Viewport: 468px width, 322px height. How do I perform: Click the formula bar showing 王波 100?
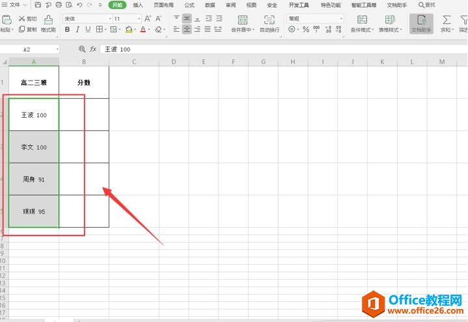click(x=283, y=49)
